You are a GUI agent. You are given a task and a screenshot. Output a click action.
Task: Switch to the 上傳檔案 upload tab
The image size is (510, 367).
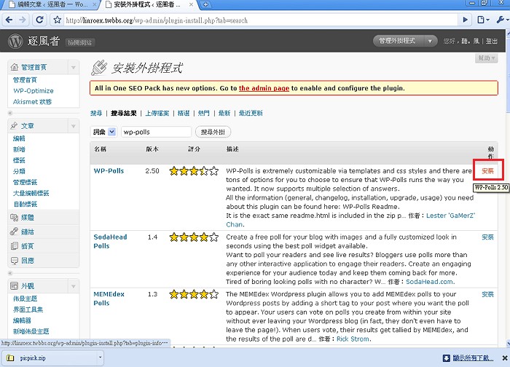[x=157, y=113]
